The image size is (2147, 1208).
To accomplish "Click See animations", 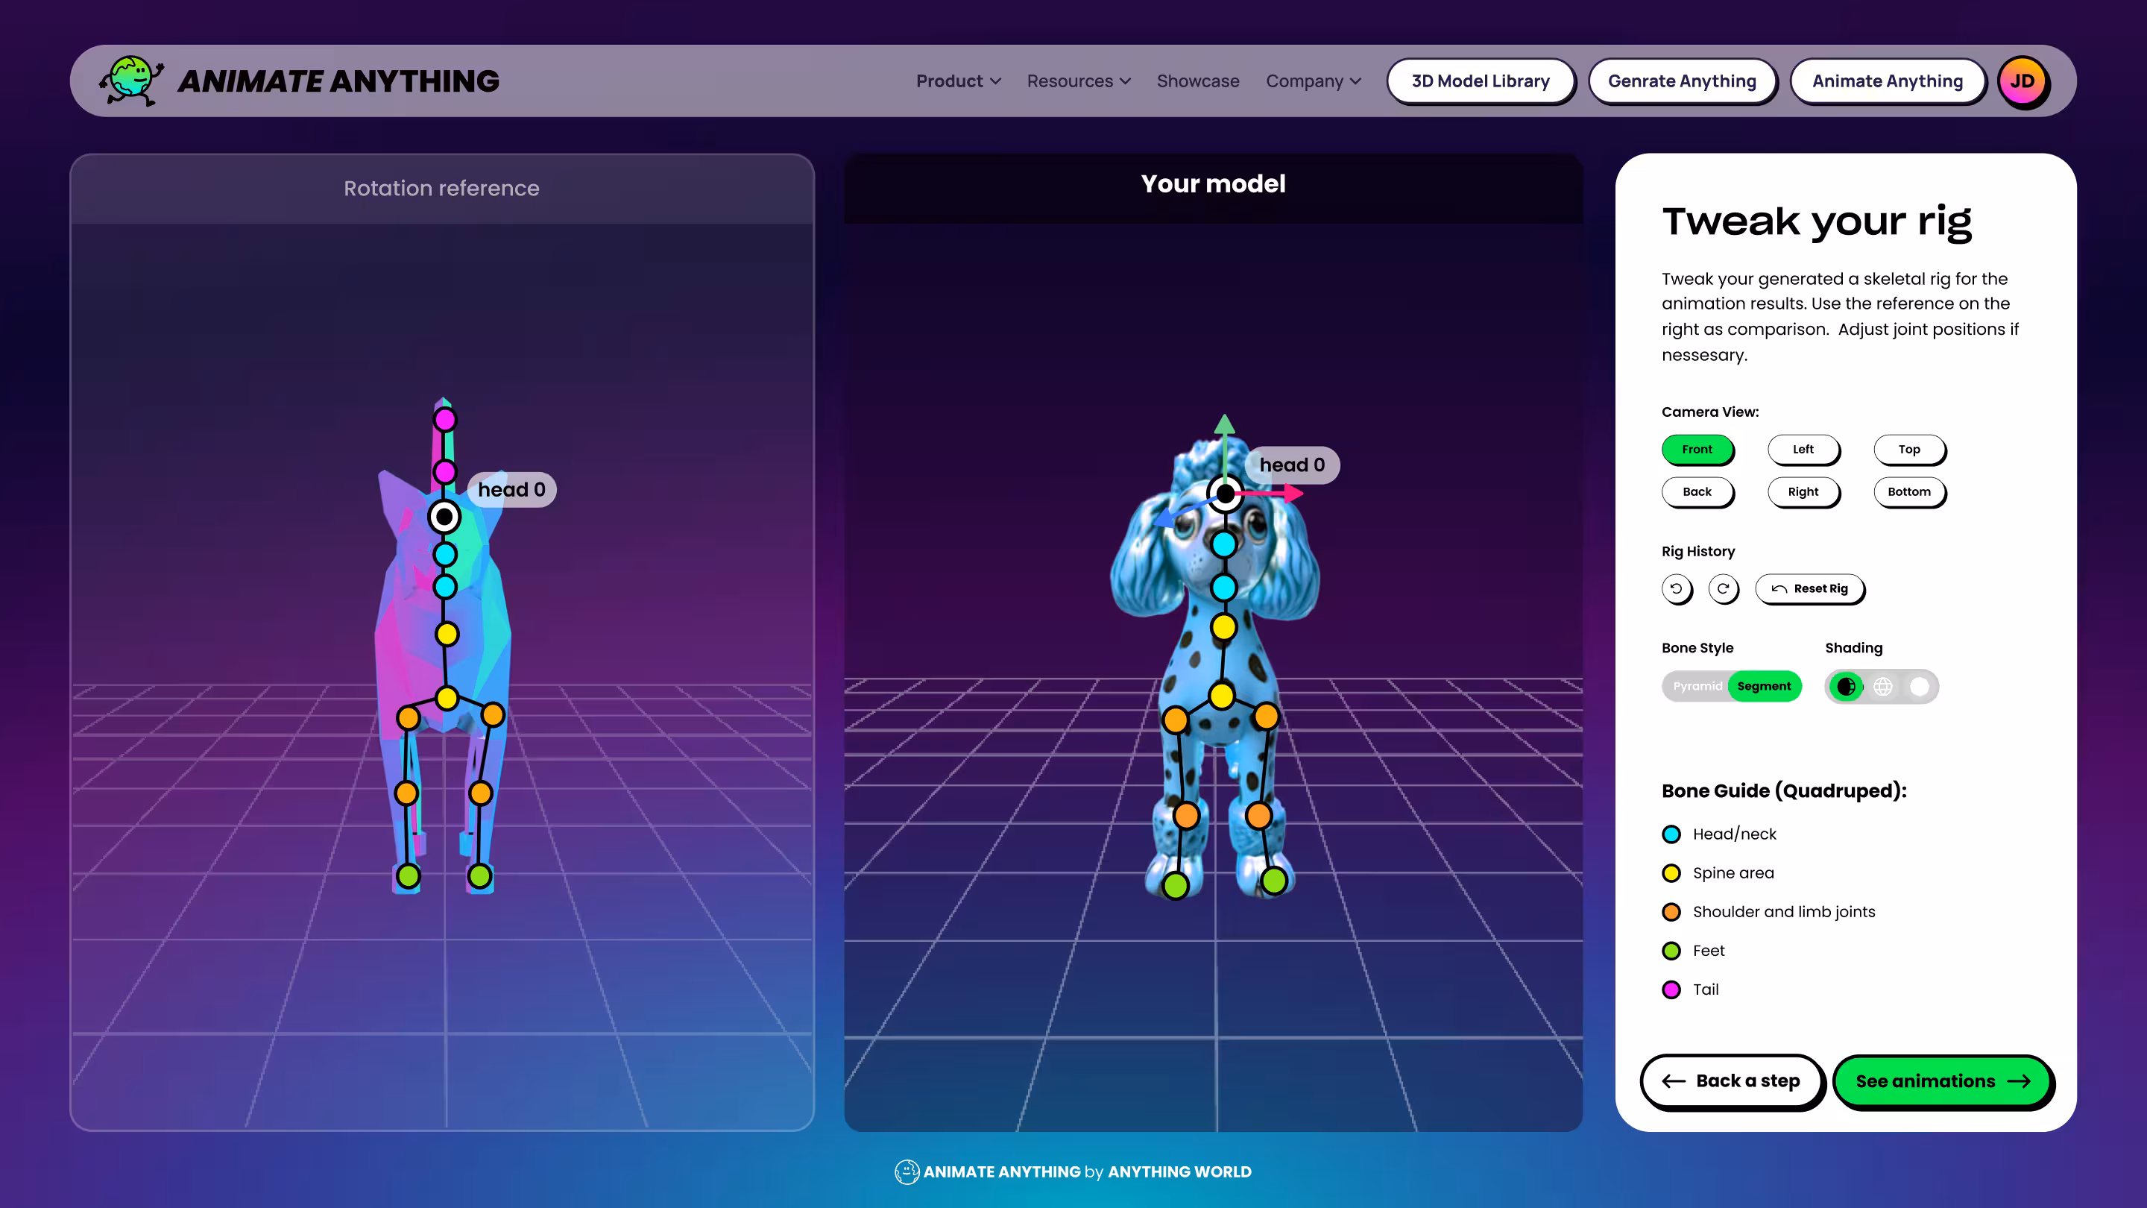I will [x=1943, y=1081].
